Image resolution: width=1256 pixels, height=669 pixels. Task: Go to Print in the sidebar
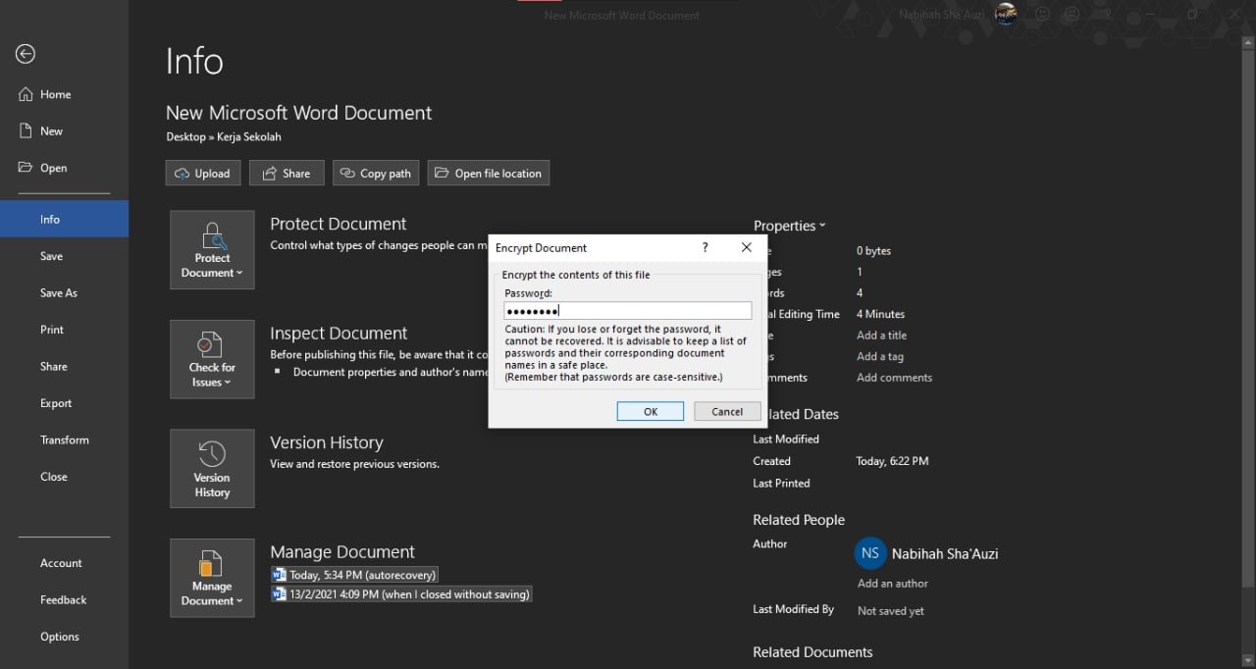[64, 330]
